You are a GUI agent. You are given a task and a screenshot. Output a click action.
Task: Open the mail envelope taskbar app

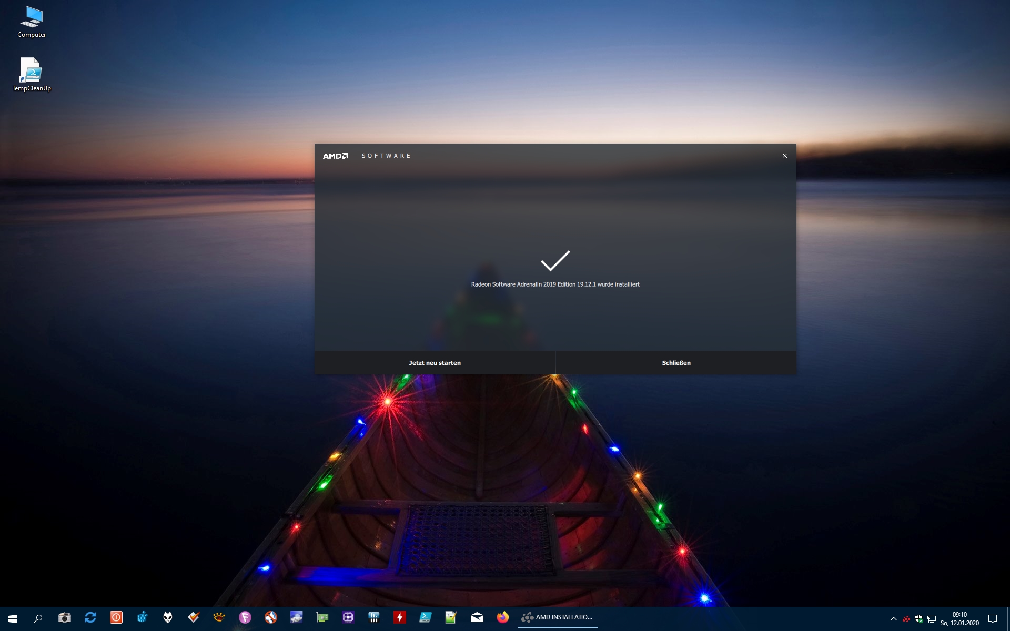pyautogui.click(x=477, y=618)
